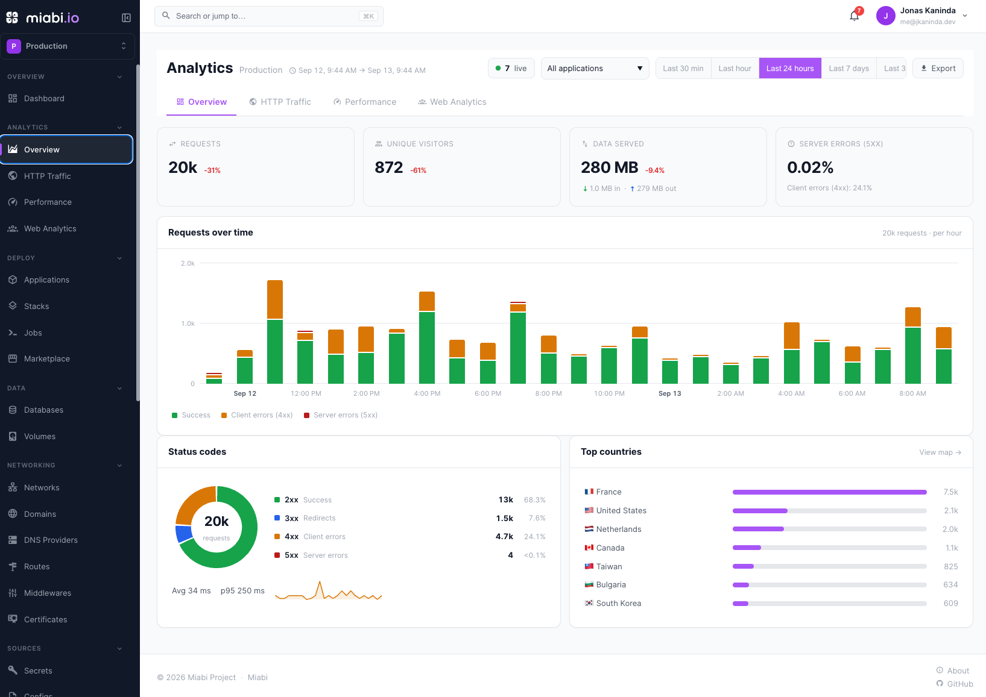The image size is (986, 697).
Task: Open Domains in the sidebar
Action: point(66,514)
